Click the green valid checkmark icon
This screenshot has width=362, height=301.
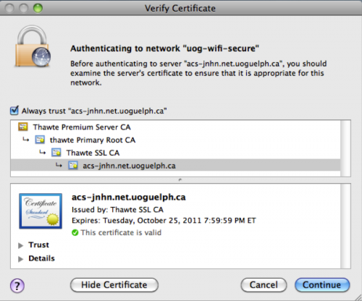75,232
